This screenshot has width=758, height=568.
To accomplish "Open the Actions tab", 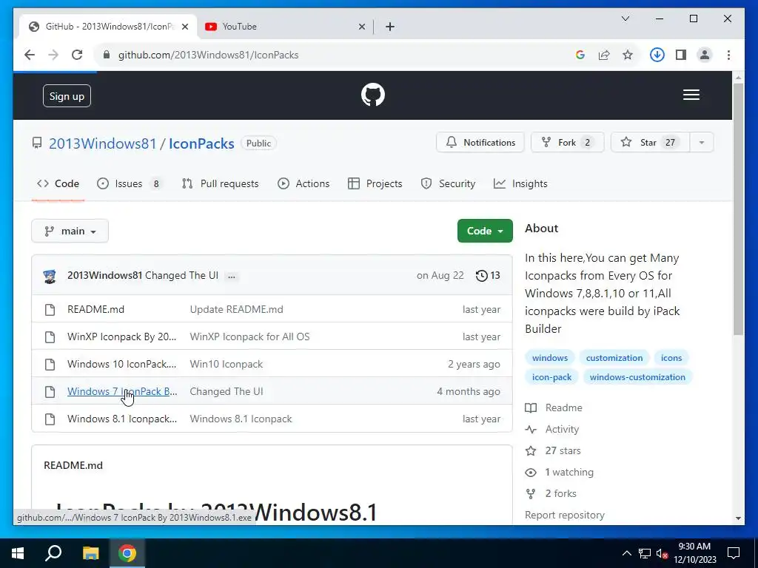I will pyautogui.click(x=303, y=183).
